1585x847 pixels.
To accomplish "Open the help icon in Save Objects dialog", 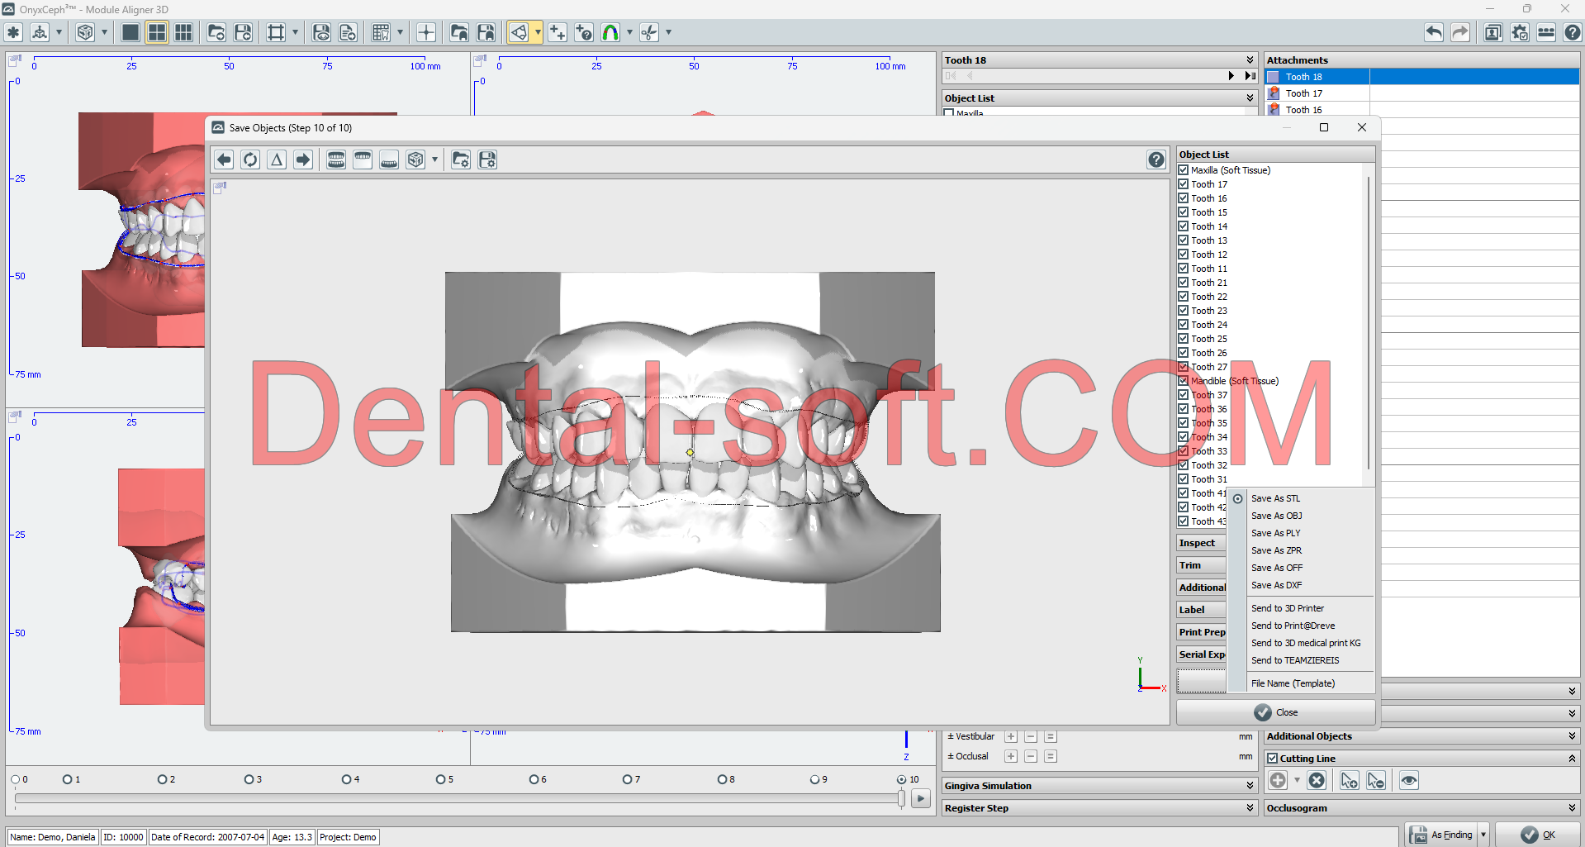I will (1156, 159).
